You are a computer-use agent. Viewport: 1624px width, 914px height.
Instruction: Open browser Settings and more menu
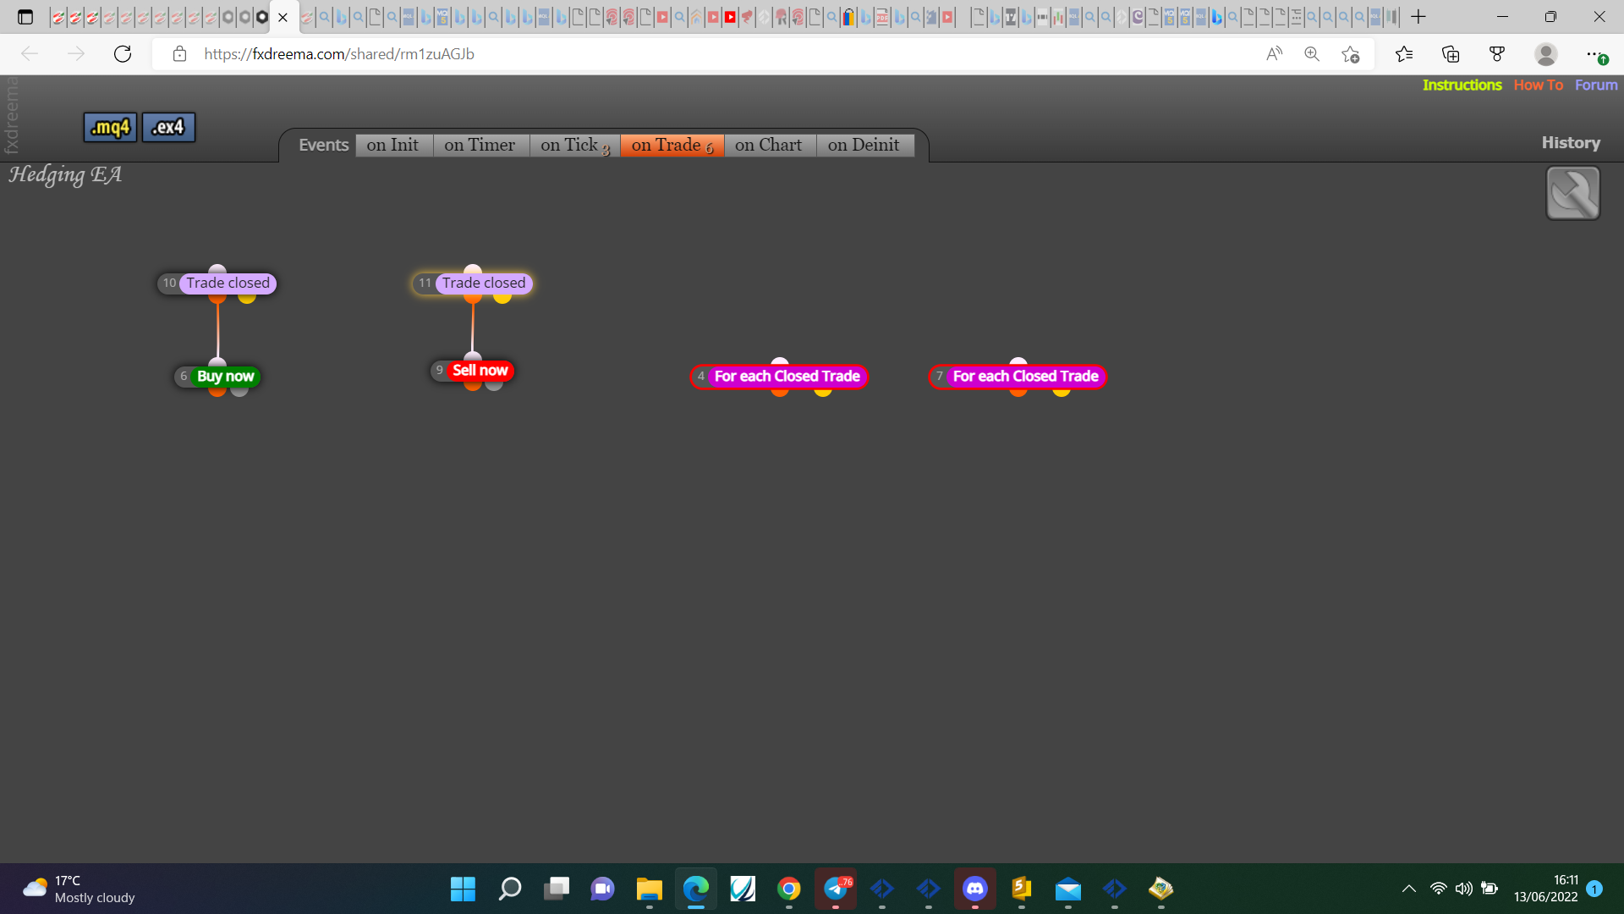click(x=1594, y=54)
